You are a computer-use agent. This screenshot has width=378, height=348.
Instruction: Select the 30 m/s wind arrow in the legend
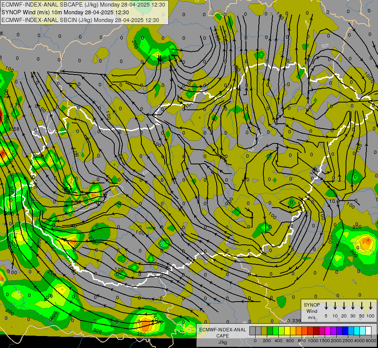click(x=353, y=306)
